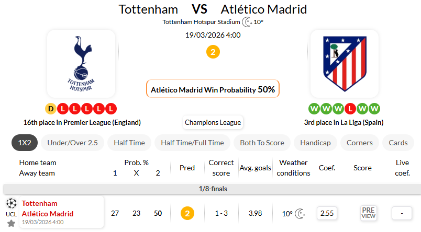Switch to Under/Over 2.5 tab
Image resolution: width=421 pixels, height=232 pixels.
tap(72, 143)
